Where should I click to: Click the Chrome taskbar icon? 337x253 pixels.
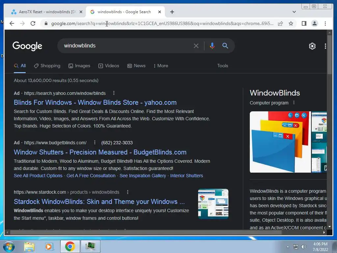(x=70, y=246)
